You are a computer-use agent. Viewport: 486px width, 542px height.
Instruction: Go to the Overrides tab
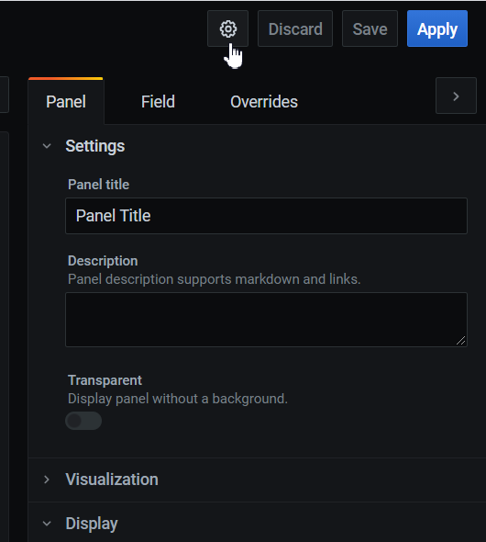point(264,102)
